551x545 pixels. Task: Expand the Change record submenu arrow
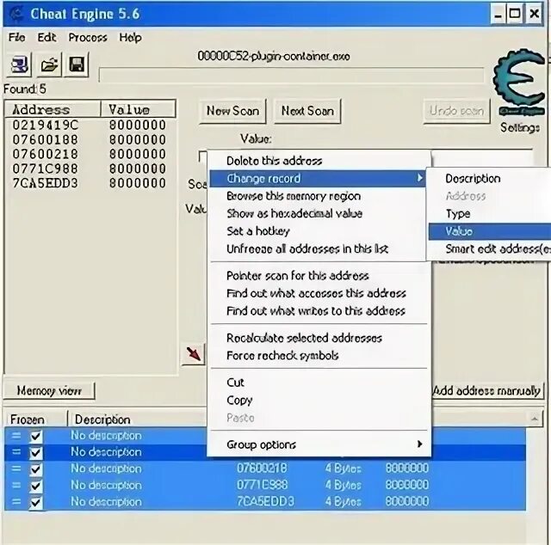419,178
